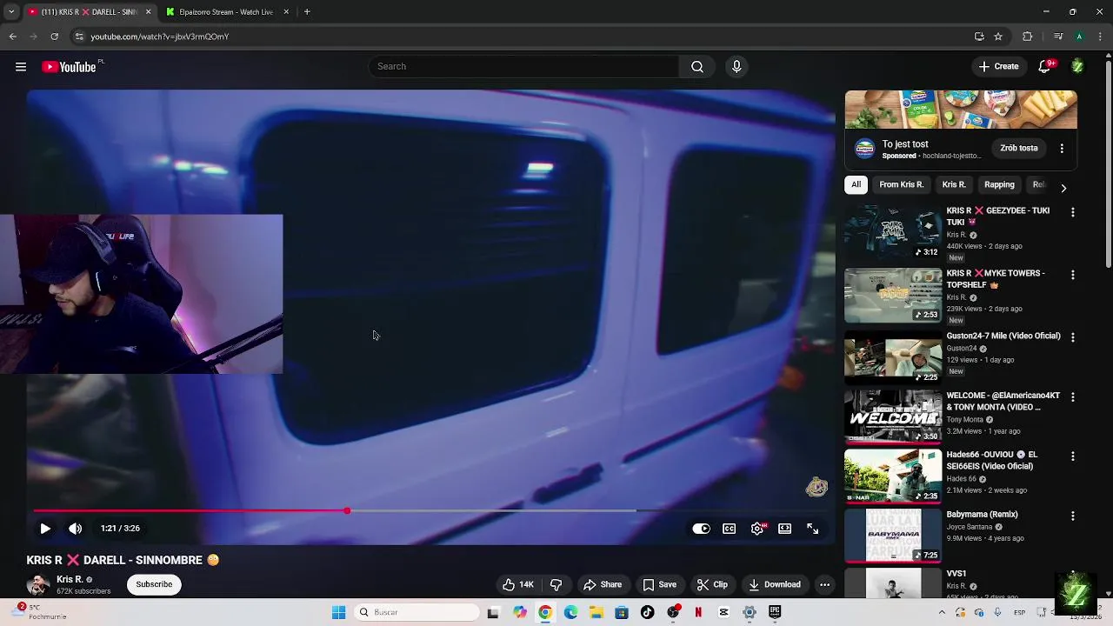The height and width of the screenshot is (626, 1113).
Task: Start voice search with the microphone icon
Action: (736, 67)
